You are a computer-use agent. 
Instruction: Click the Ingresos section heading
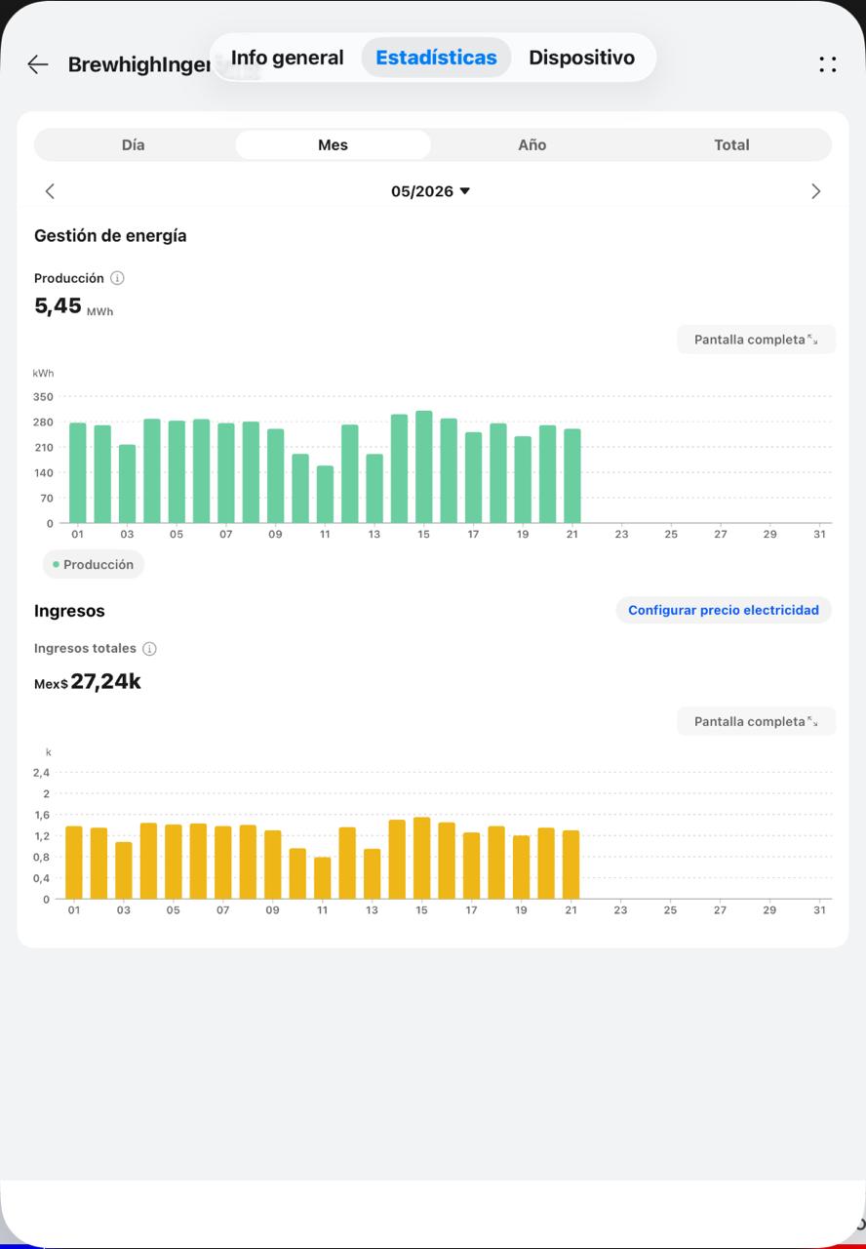[69, 611]
